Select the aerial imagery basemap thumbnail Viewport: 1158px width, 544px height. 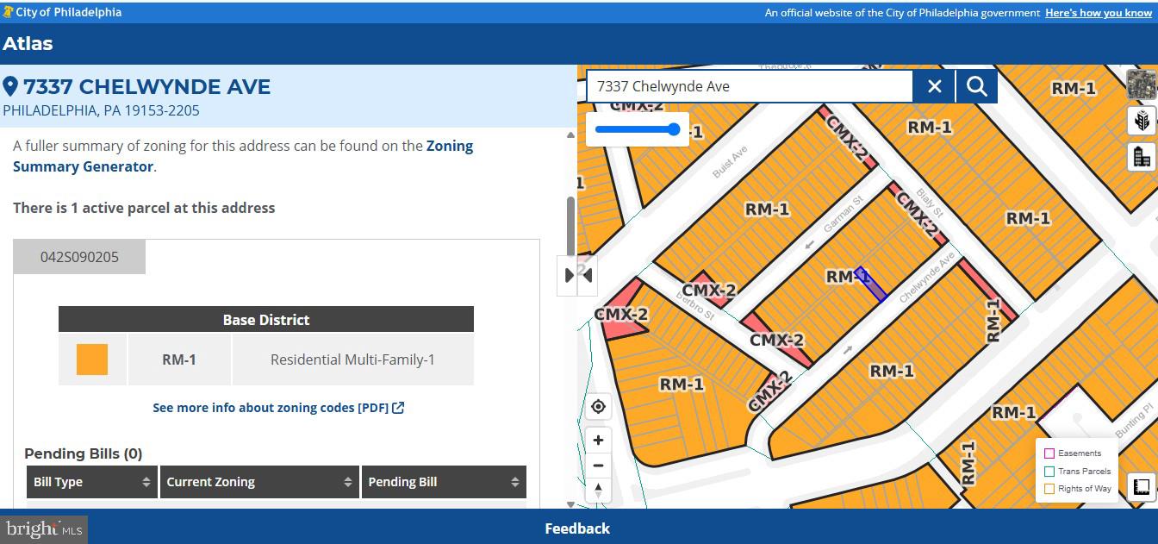coord(1142,84)
